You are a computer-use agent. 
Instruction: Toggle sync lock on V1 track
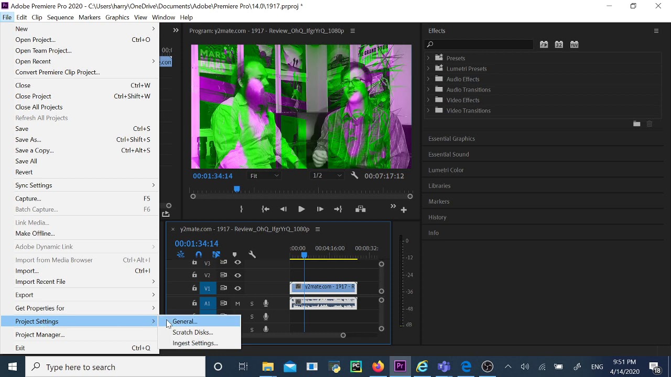pyautogui.click(x=223, y=289)
